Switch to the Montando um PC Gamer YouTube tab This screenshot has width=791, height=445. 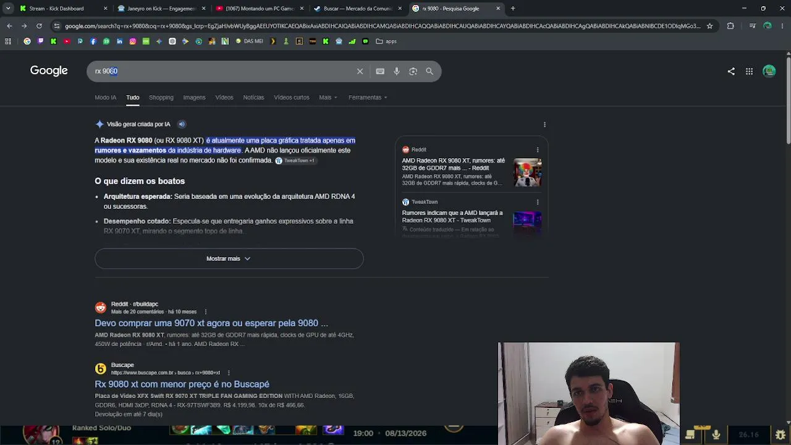(260, 9)
